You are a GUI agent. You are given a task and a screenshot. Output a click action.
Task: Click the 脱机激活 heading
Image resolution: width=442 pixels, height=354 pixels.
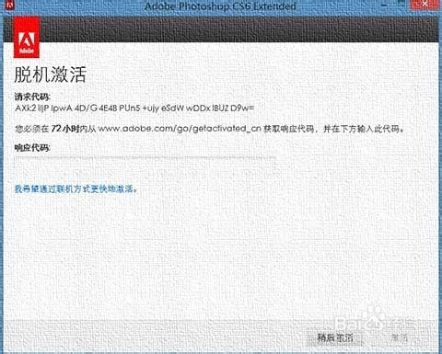pos(50,74)
